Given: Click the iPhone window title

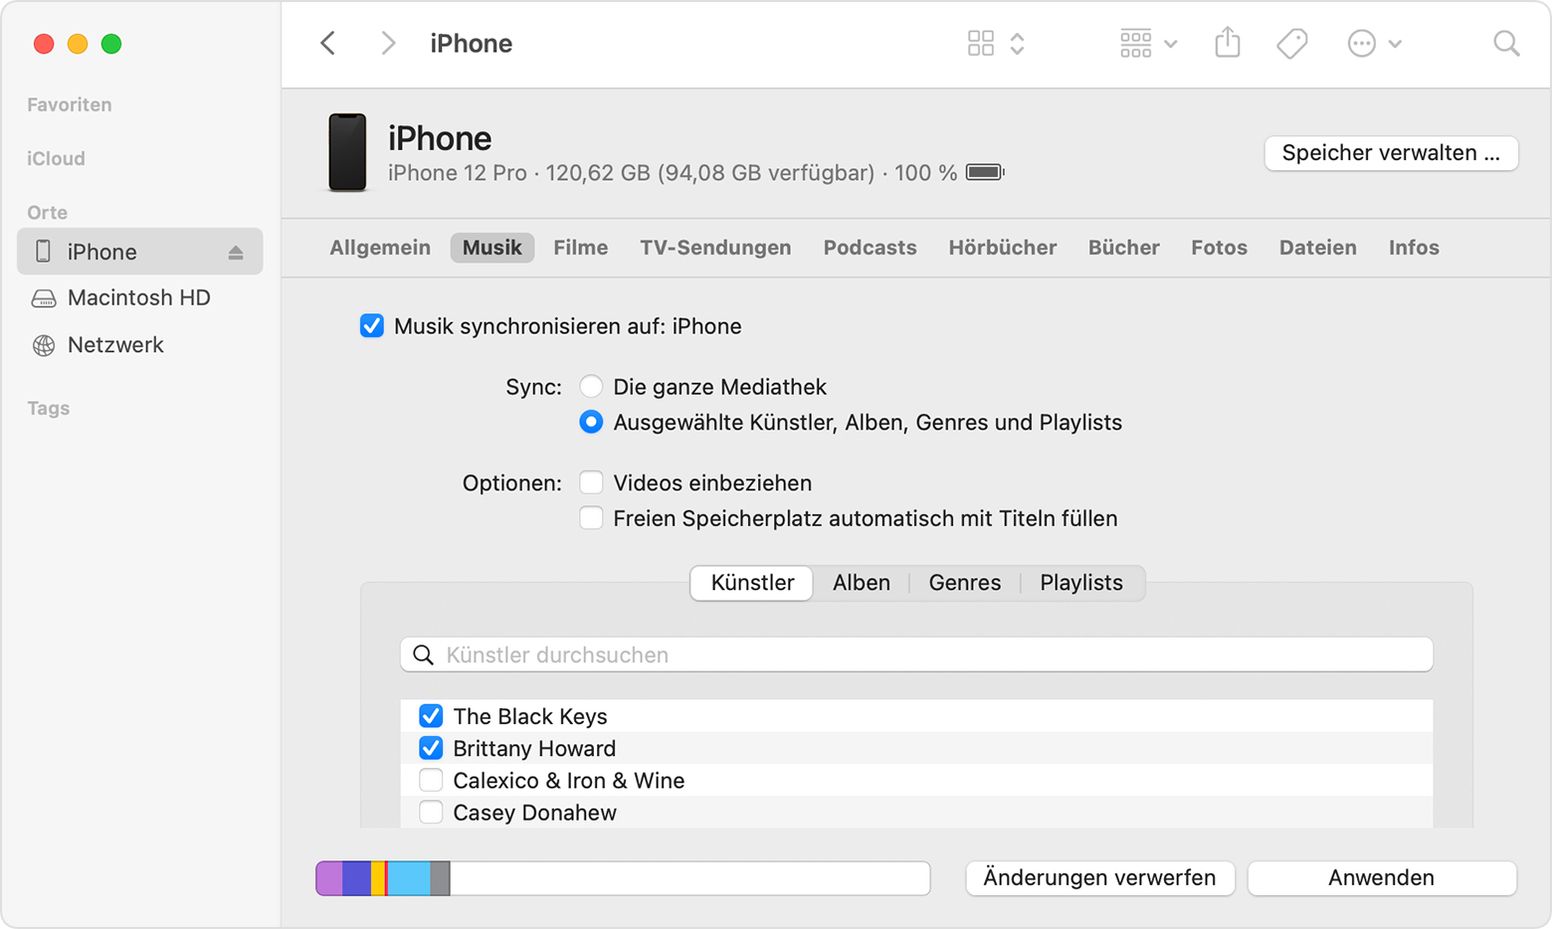Looking at the screenshot, I should [x=472, y=44].
